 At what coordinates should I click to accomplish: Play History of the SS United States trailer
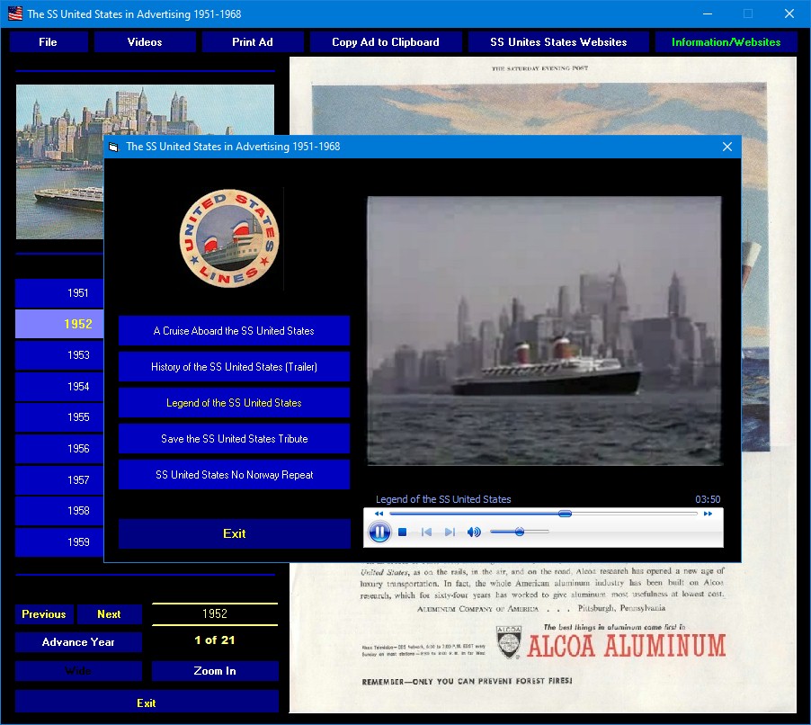pos(234,367)
